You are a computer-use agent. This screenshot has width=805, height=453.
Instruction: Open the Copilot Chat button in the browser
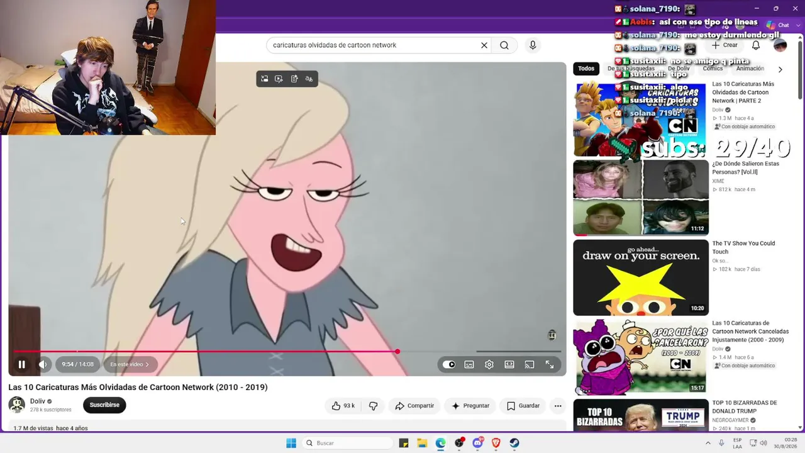tap(779, 25)
